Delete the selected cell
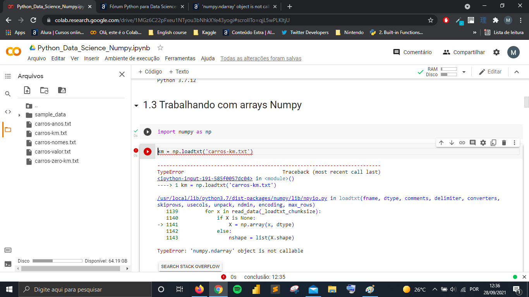 pos(504,143)
